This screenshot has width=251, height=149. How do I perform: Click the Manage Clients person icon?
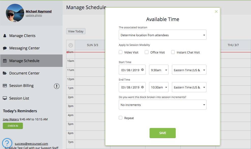click(x=5, y=36)
